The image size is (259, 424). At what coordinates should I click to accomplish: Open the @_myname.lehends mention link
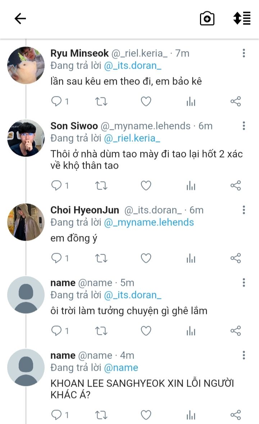[149, 222]
